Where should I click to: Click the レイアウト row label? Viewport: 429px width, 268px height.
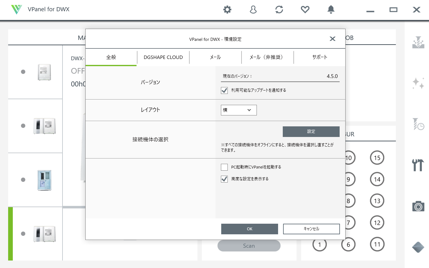point(150,110)
